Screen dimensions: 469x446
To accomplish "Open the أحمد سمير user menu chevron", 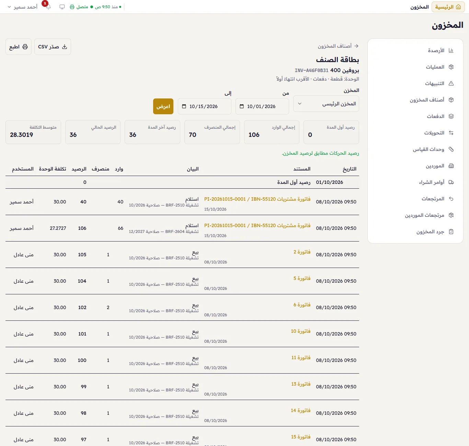I will 9,7.
